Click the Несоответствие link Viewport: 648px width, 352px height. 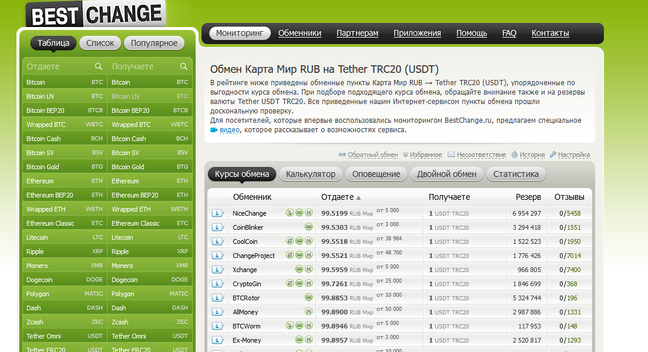tap(482, 155)
